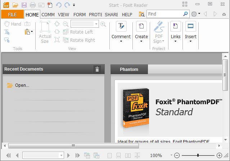Select the Phantom tab

pyautogui.click(x=129, y=70)
